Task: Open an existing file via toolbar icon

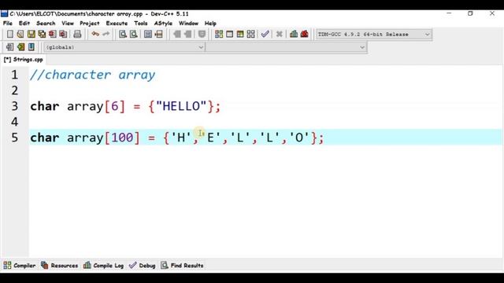Action: pos(20,34)
